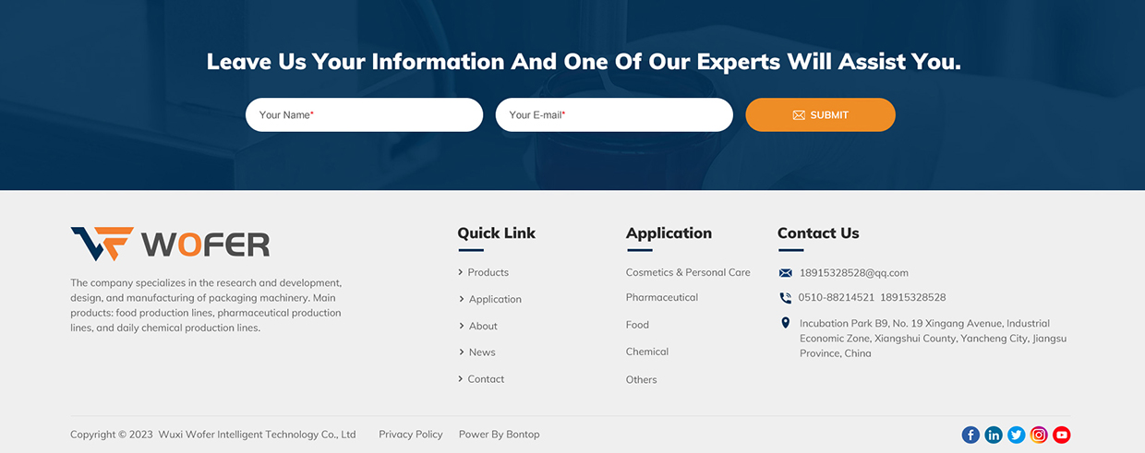Focus the Your E-mail input field
The width and height of the screenshot is (1145, 453).
(x=614, y=115)
